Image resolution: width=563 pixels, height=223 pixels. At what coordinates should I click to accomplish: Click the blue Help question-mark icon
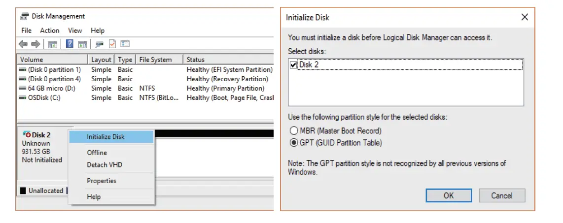click(70, 44)
